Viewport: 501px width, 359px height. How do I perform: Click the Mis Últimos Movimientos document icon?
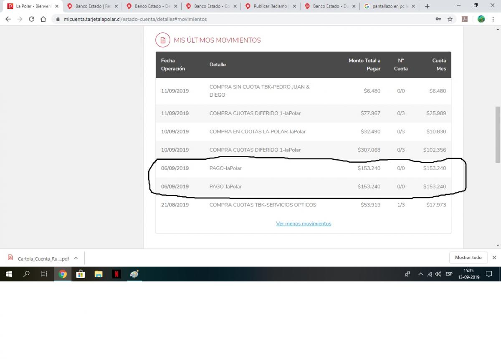coord(162,40)
